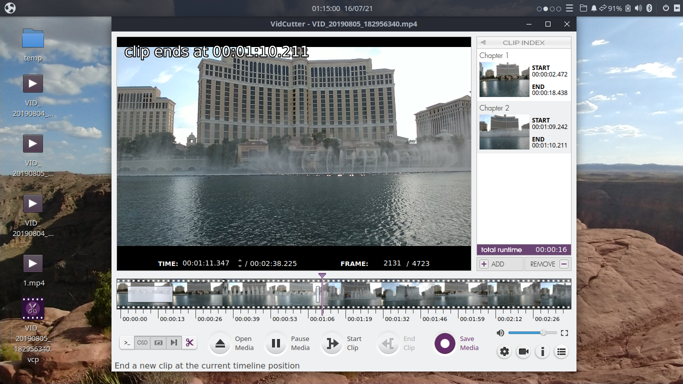The image size is (683, 384).
Task: Remove the selected chapter with REMOVE
Action: (x=547, y=263)
